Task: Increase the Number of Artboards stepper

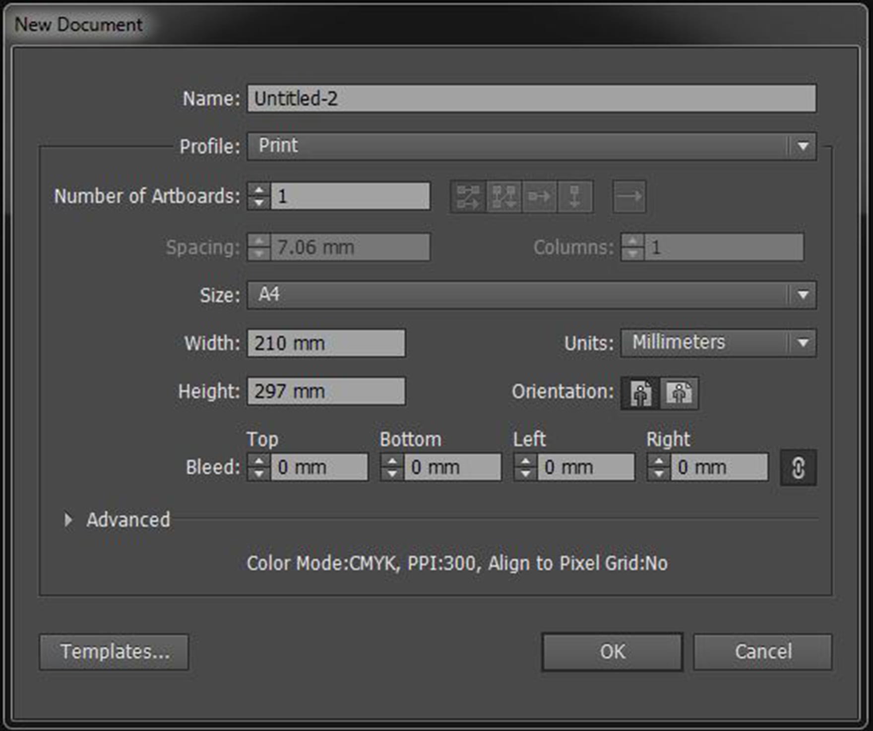Action: click(259, 190)
